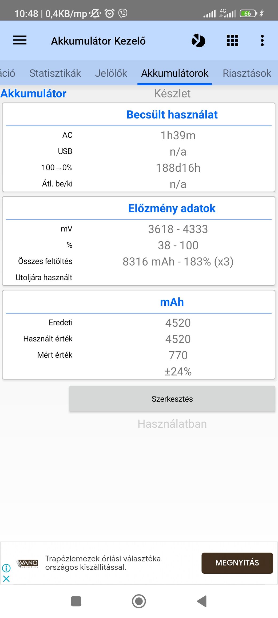Tap the MEGNYITÁS ad button
The image size is (278, 618).
pos(237,563)
